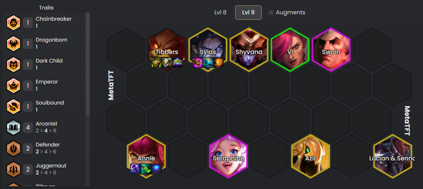The width and height of the screenshot is (423, 189).
Task: Click the Chainbreaker trait icon
Action: coord(13,23)
